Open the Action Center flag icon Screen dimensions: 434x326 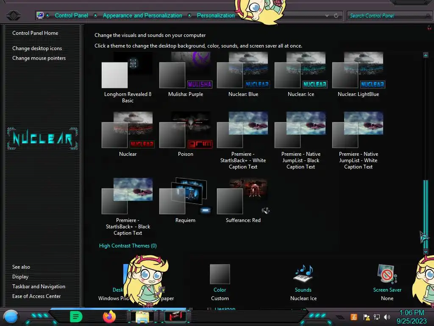click(x=367, y=317)
